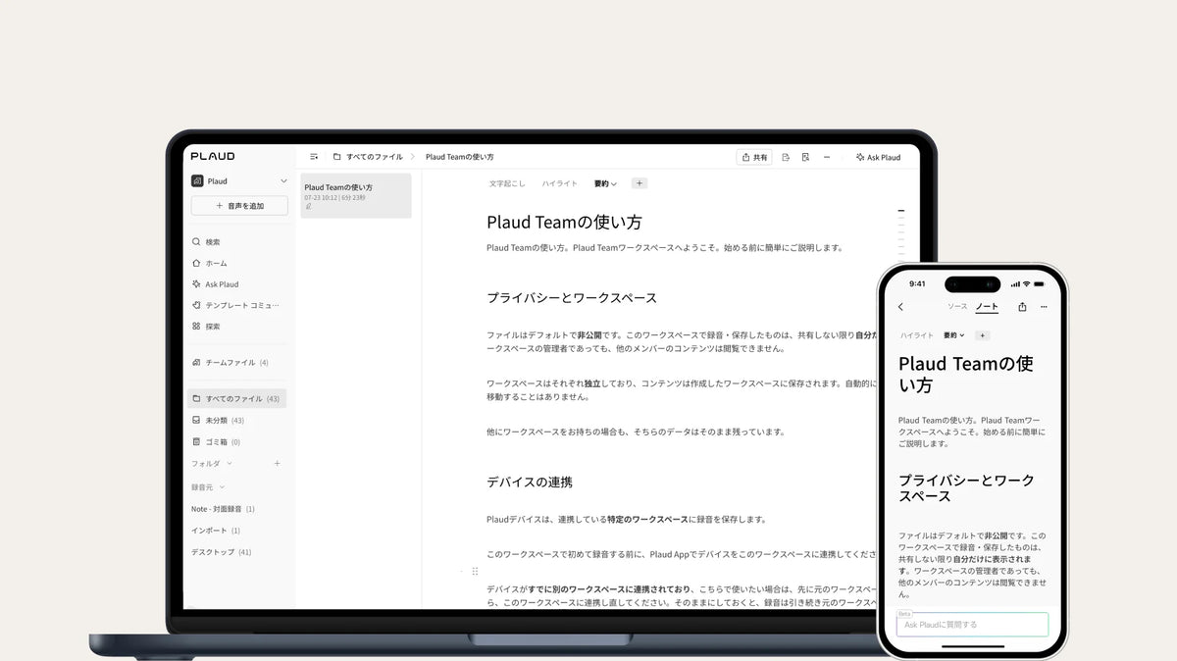The image size is (1177, 661).
Task: Expand the 要約 dropdown tab
Action: [605, 183]
